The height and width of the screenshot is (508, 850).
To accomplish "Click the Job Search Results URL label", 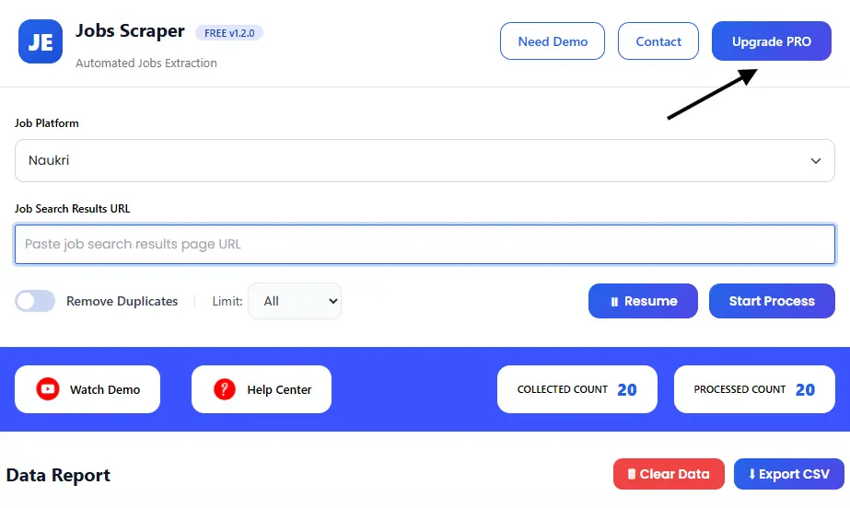I will click(x=72, y=209).
